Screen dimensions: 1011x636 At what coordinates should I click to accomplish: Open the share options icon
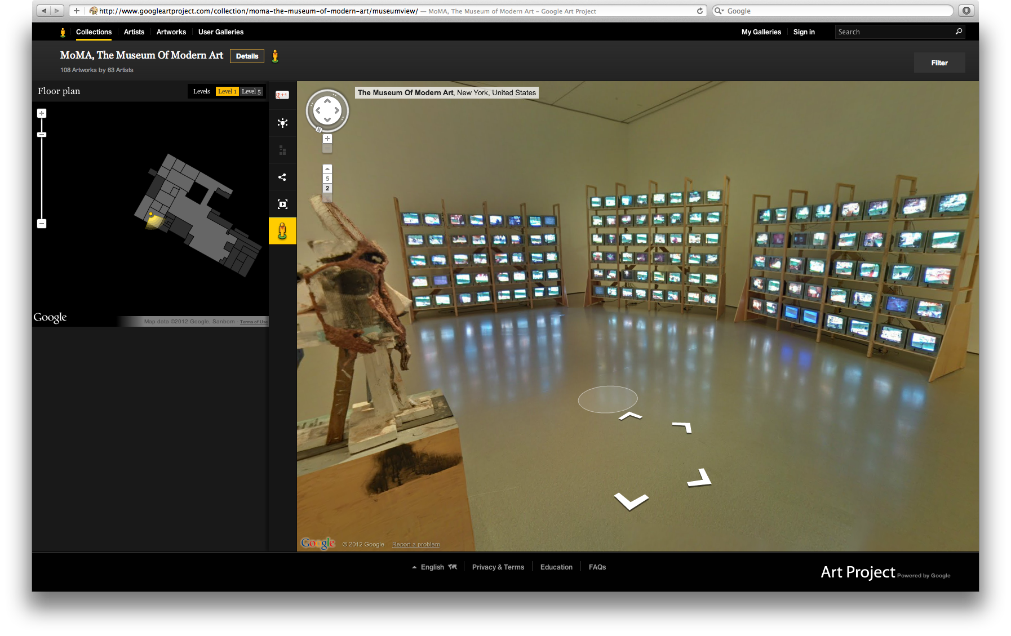tap(282, 177)
